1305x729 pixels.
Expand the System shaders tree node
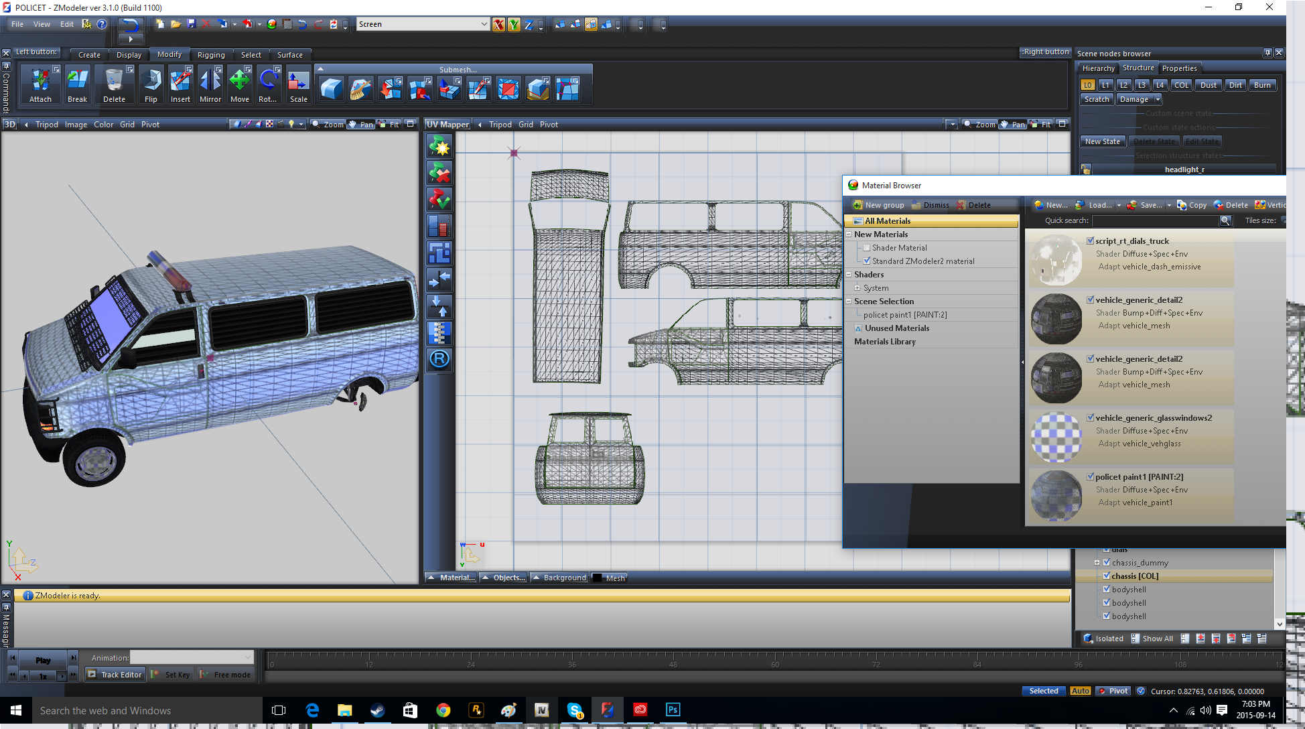coord(857,288)
